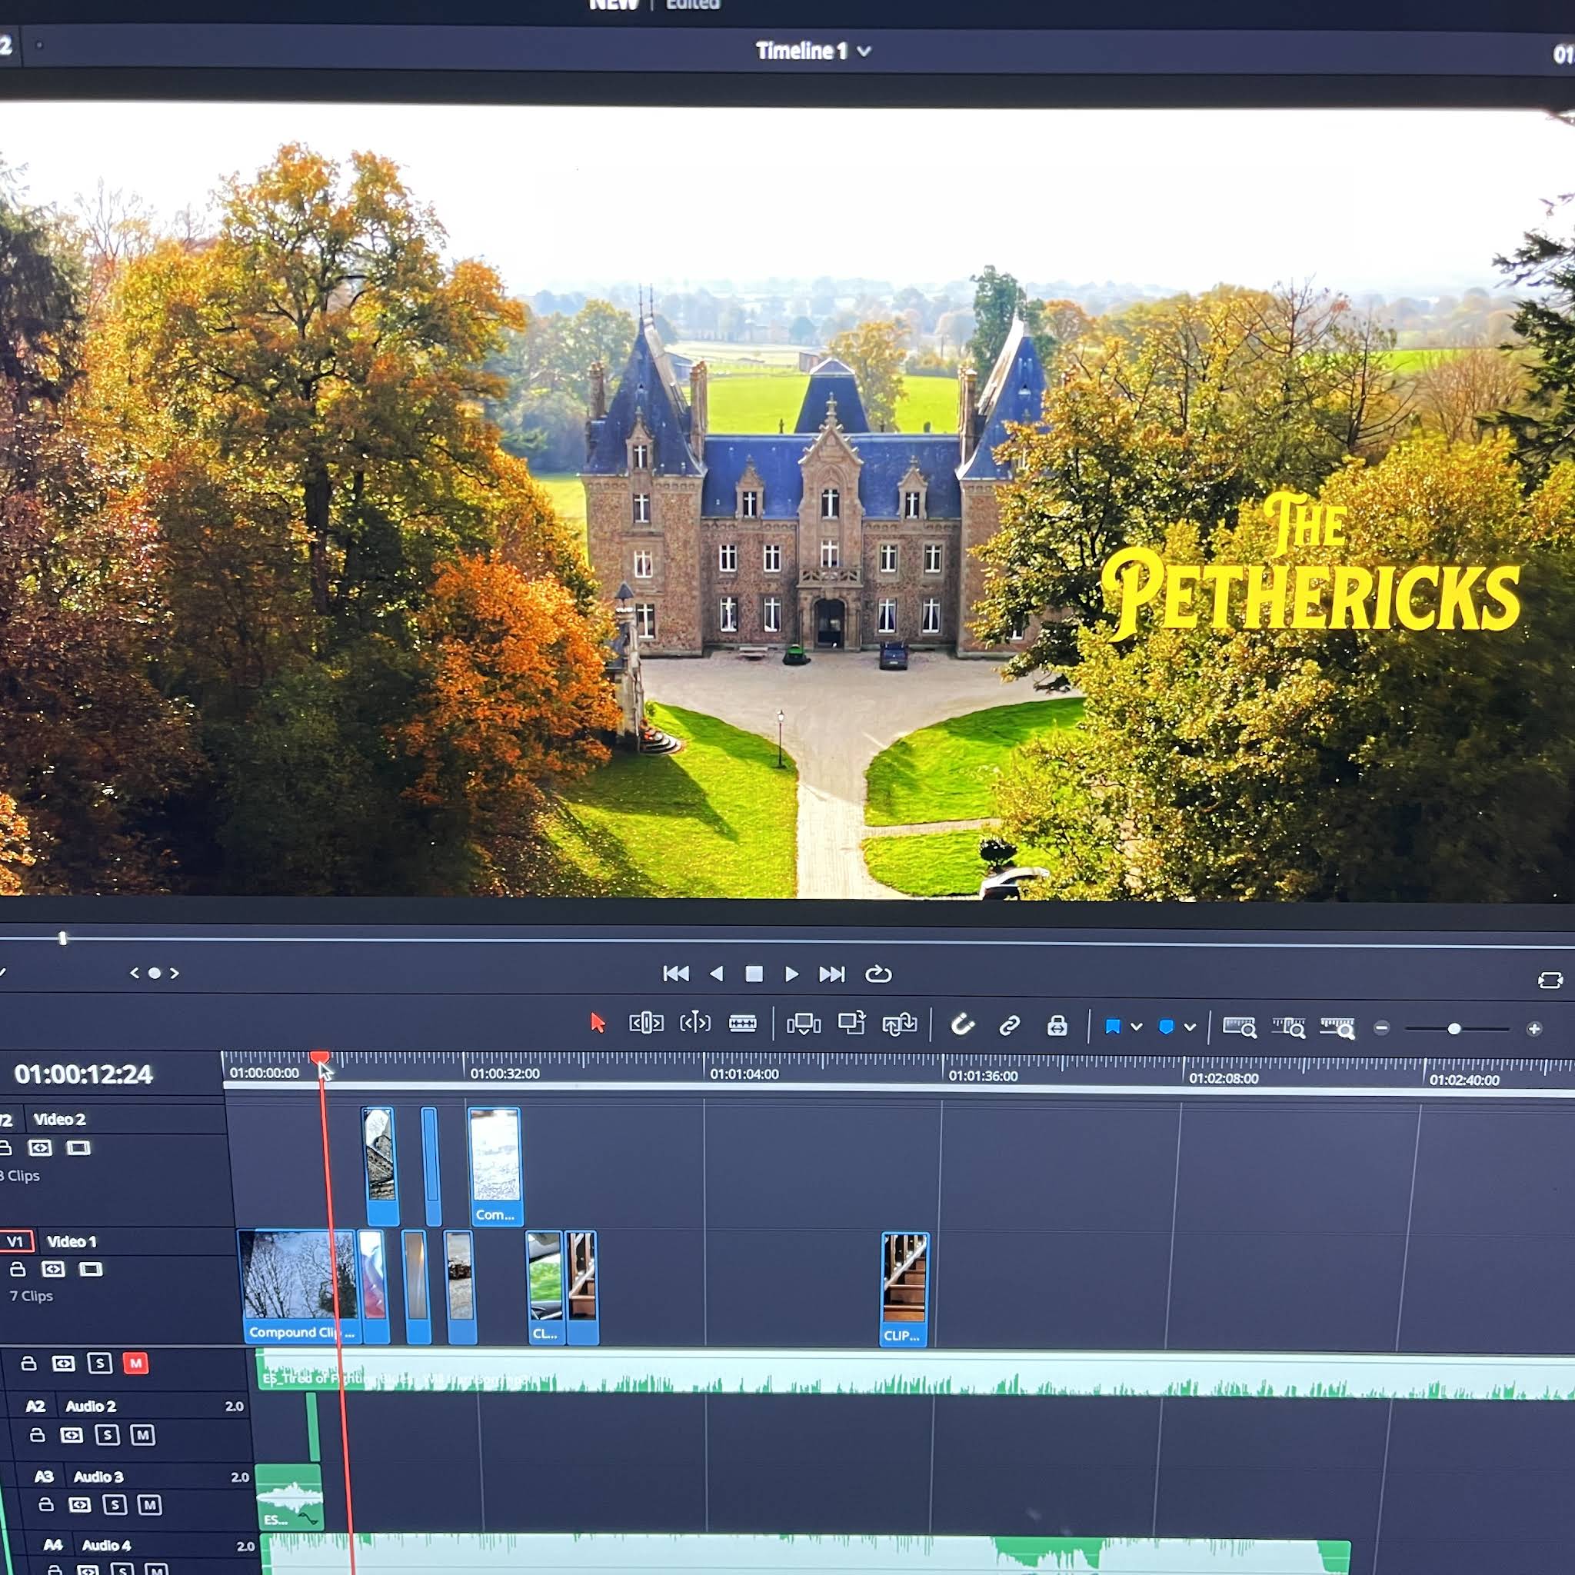Enable the Razor Edit (Blade) mode
This screenshot has height=1575, width=1575.
[x=744, y=1024]
